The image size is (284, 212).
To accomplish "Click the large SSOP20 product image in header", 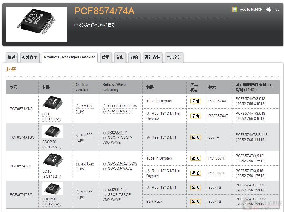I will click(36, 24).
